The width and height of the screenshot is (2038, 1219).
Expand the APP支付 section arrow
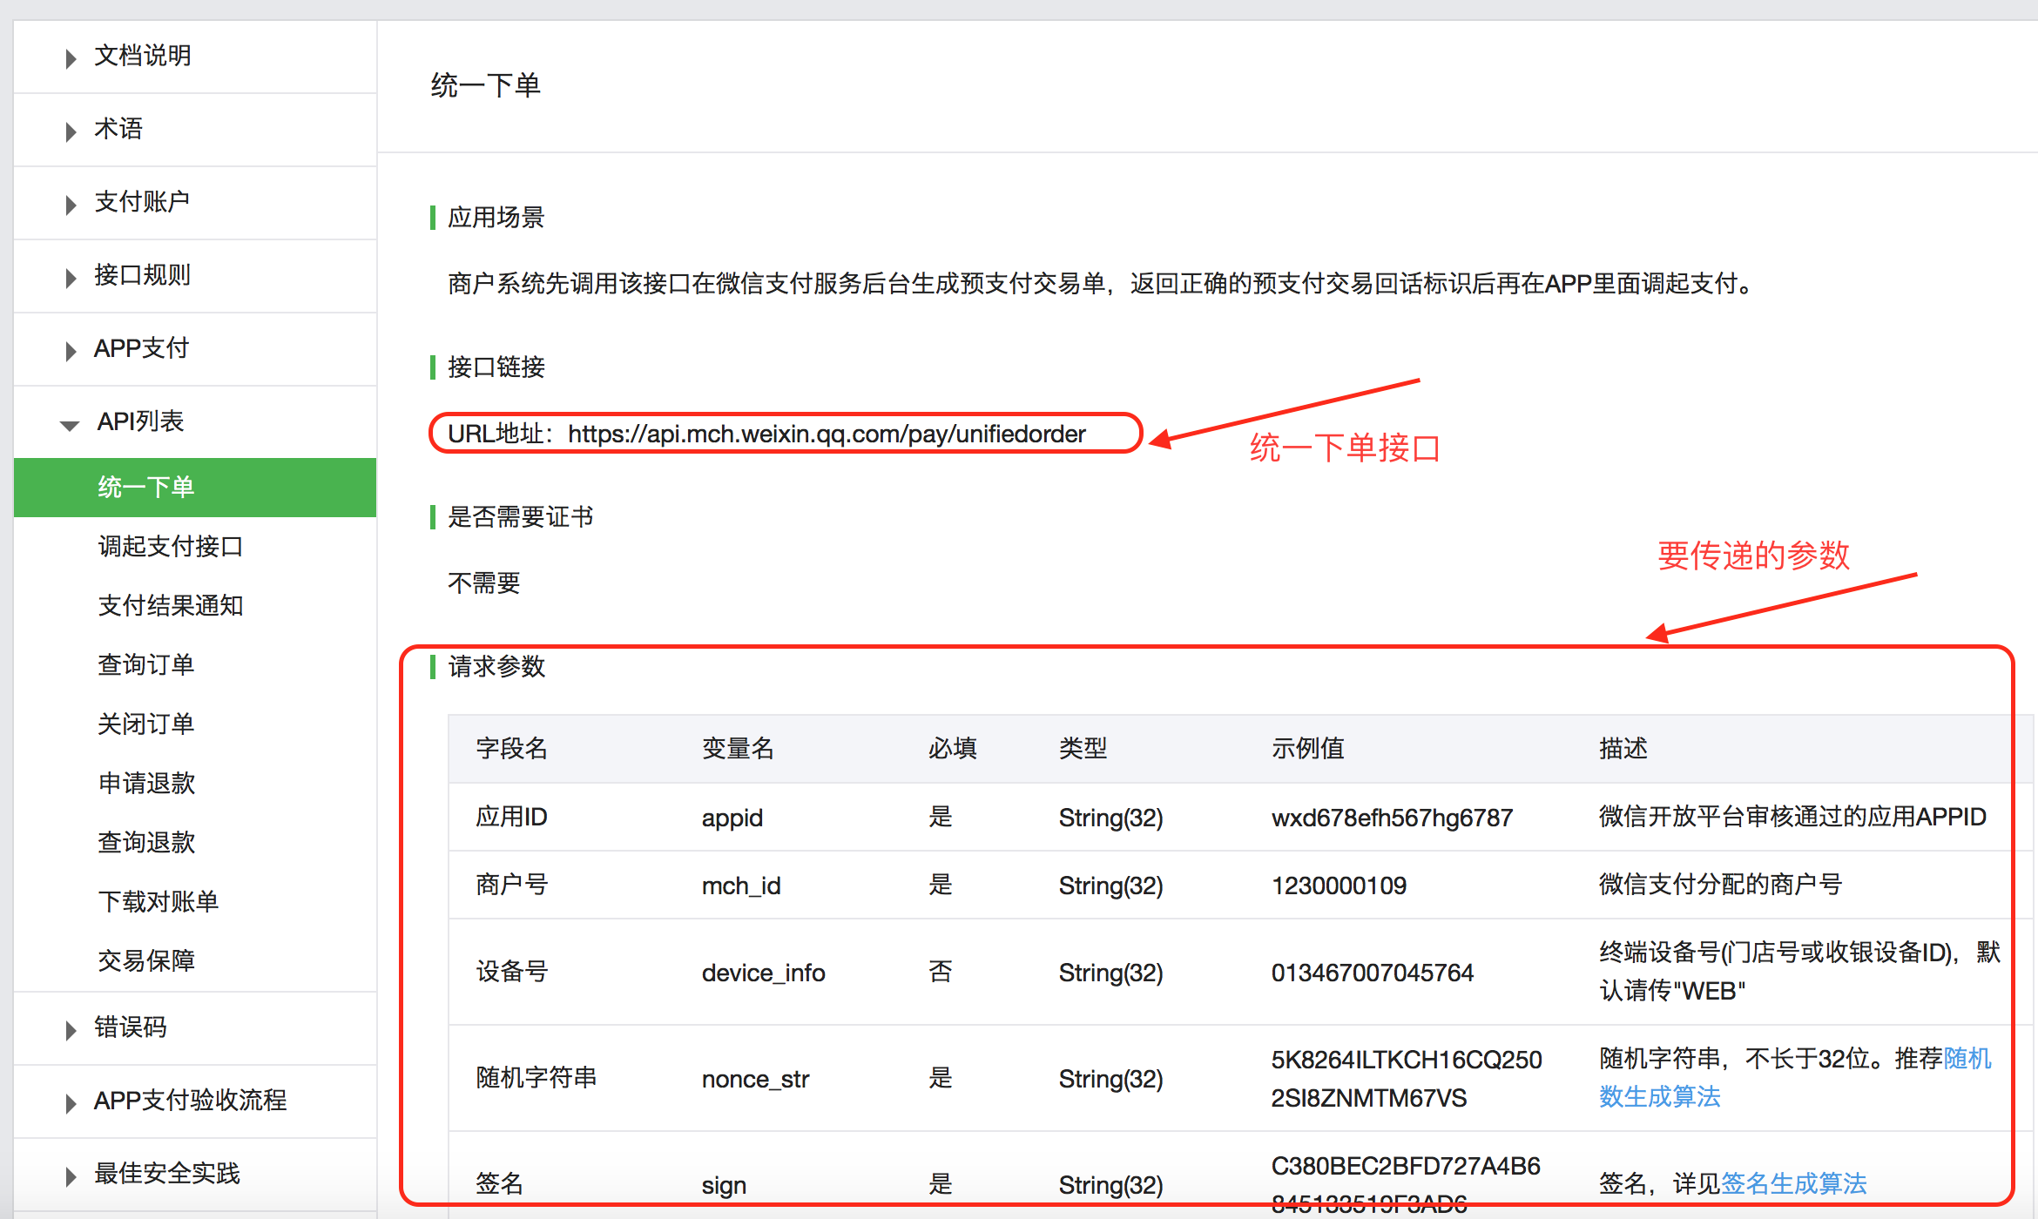coord(71,351)
